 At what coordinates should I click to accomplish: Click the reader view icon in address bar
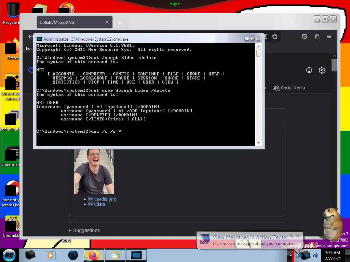click(266, 37)
